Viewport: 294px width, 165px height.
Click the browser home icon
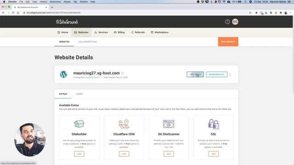click(x=18, y=13)
